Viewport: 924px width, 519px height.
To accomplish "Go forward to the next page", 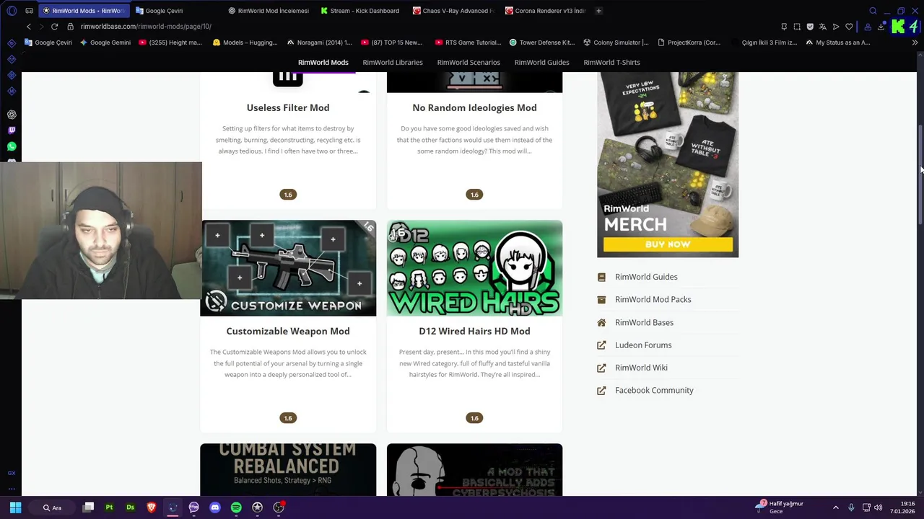I will 41,27.
